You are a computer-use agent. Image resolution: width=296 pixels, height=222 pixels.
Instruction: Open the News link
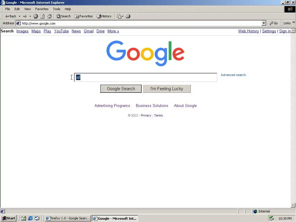(76, 31)
